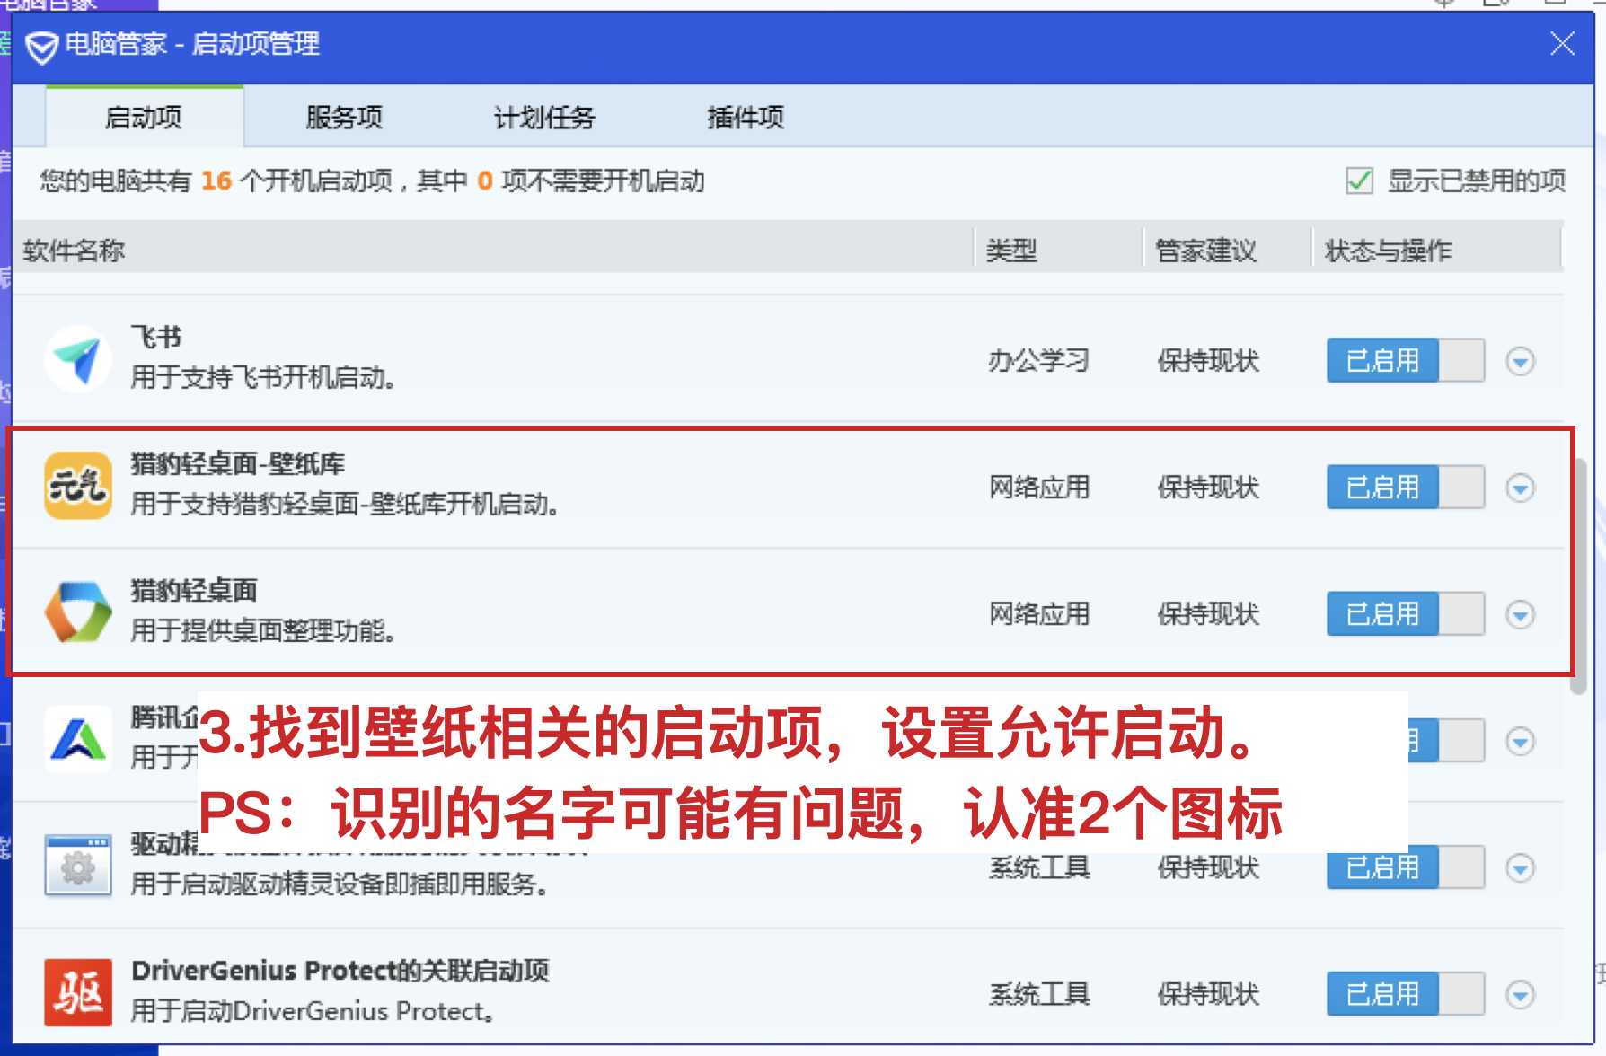Toggle 已启用 switch for 猎豹轻桌面-壁纸库

1405,487
